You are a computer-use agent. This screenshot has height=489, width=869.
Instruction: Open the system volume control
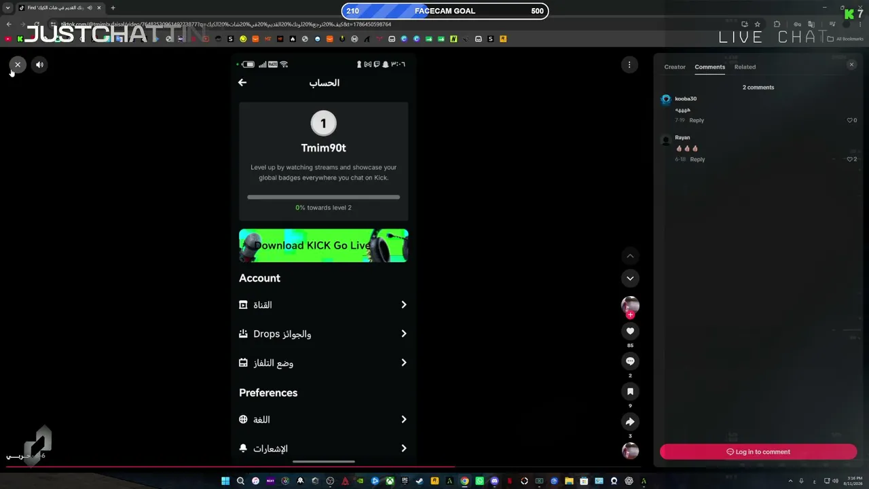(835, 481)
